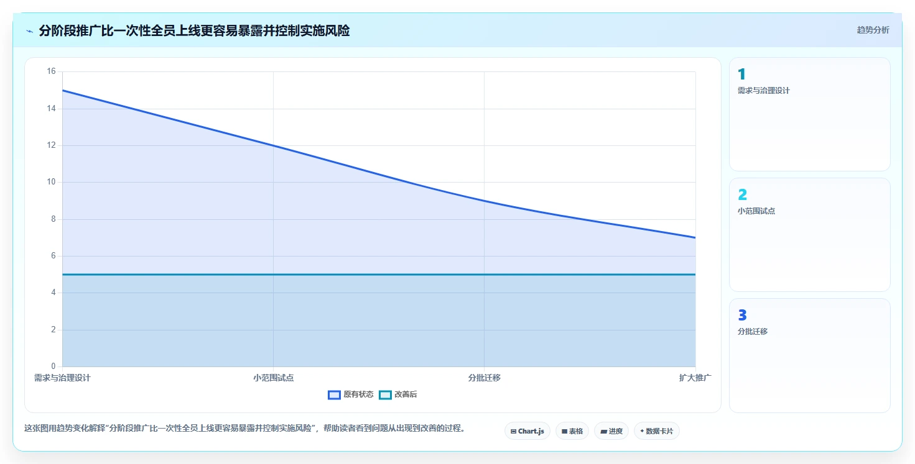Select the 表格 tag
This screenshot has width=915, height=464.
[572, 431]
